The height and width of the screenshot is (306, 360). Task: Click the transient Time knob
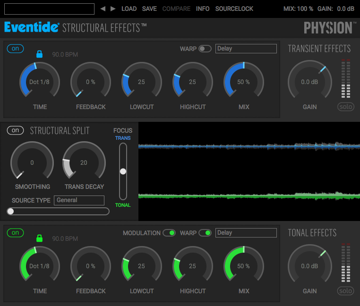pyautogui.click(x=40, y=82)
